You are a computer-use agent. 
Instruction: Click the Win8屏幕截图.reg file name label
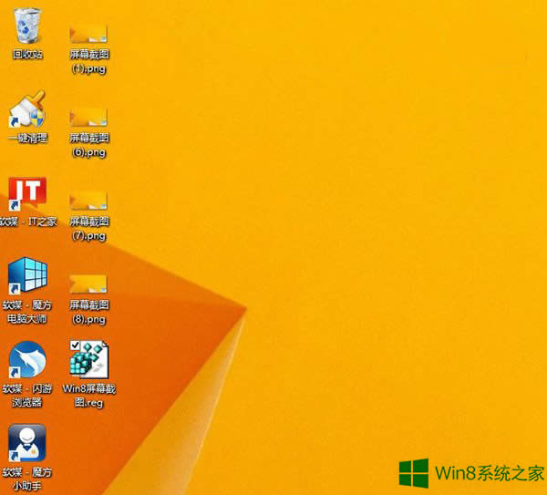[89, 396]
